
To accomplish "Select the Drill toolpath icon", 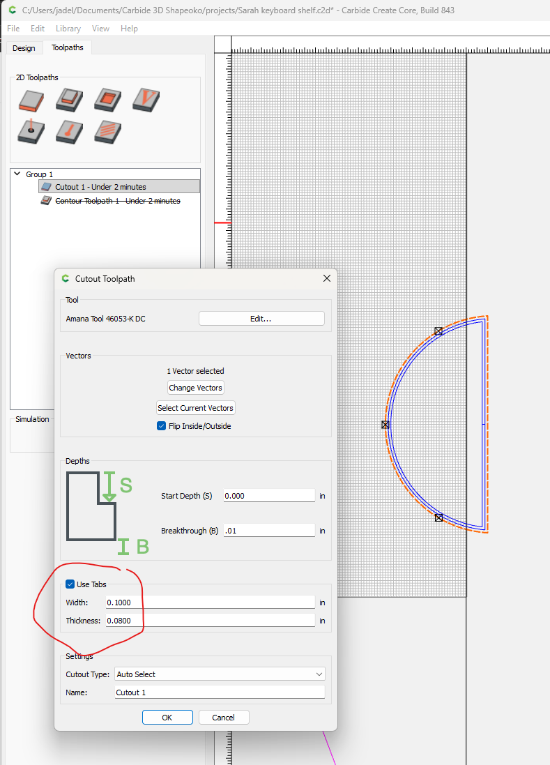I will click(x=31, y=131).
